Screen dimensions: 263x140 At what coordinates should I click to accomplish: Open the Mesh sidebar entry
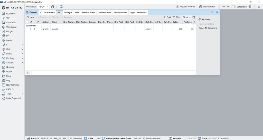pos(9,40)
